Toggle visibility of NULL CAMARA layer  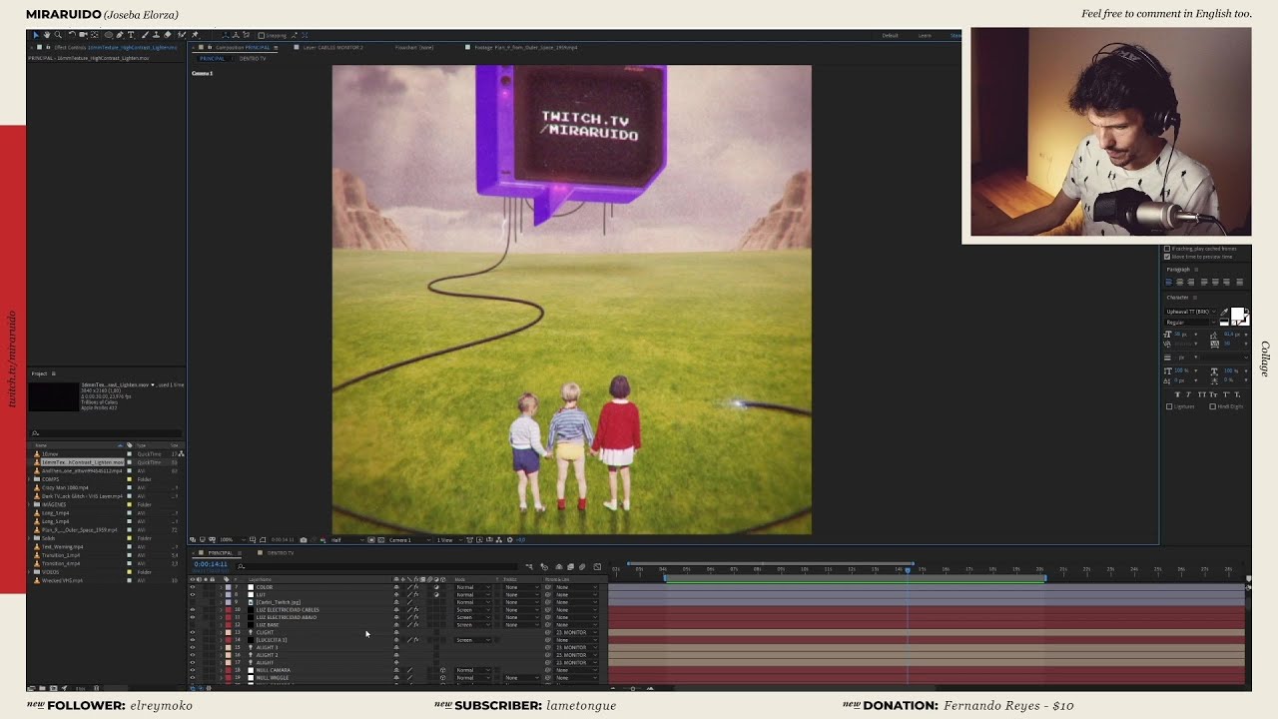(x=193, y=670)
